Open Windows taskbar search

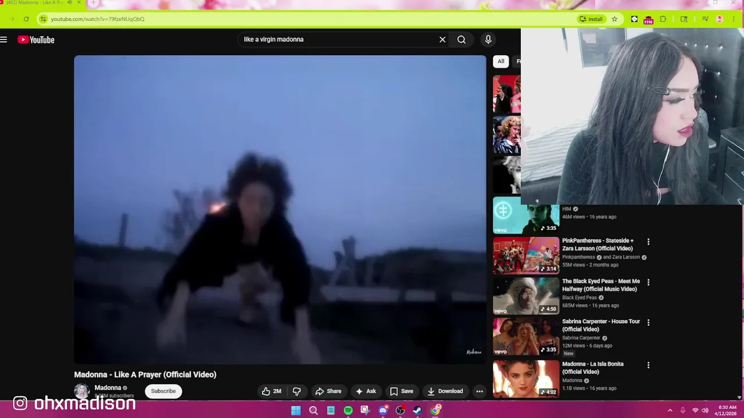tap(313, 410)
